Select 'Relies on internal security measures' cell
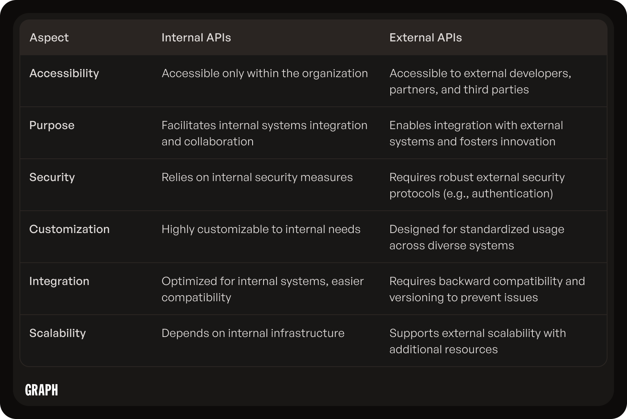 [x=257, y=177]
